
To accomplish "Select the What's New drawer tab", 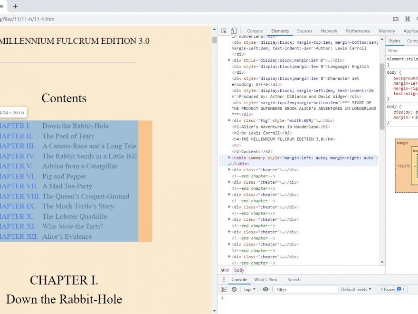I will coord(266,279).
